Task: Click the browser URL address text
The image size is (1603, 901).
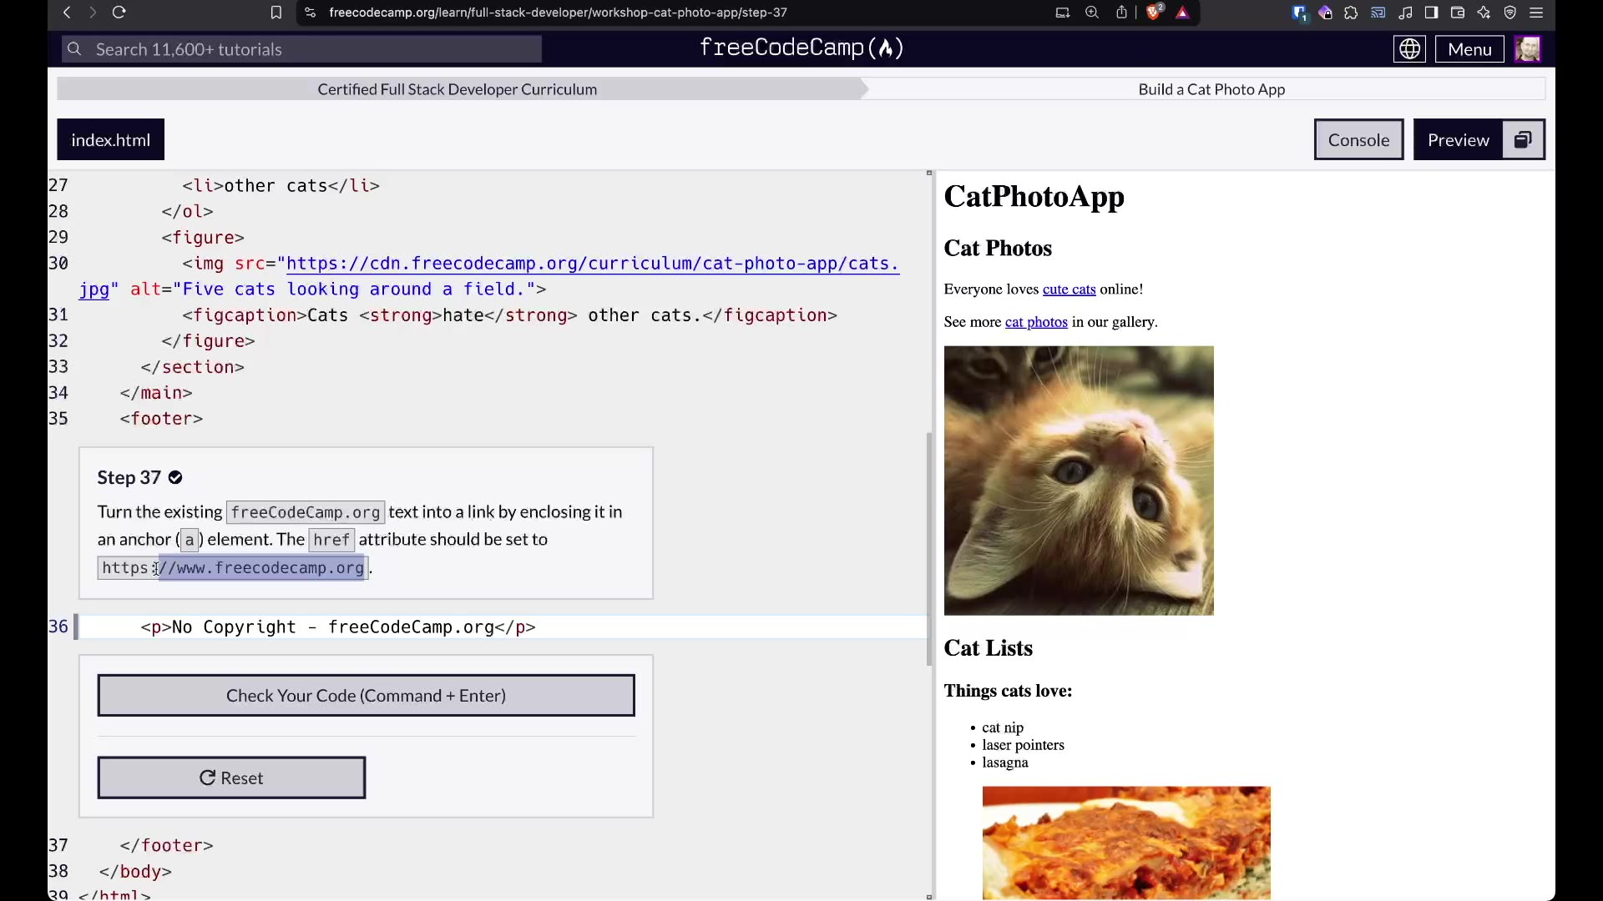Action: click(x=558, y=13)
